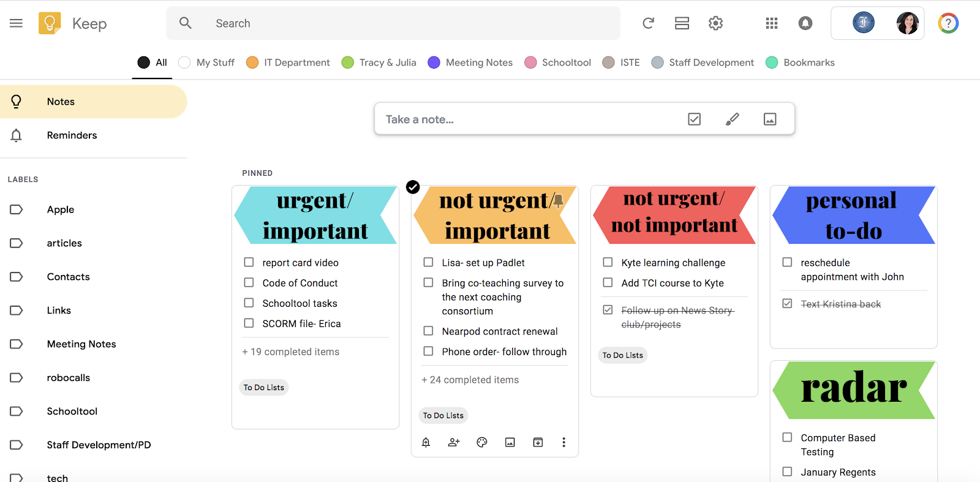Filter by Meeting Notes category tab

(x=470, y=62)
